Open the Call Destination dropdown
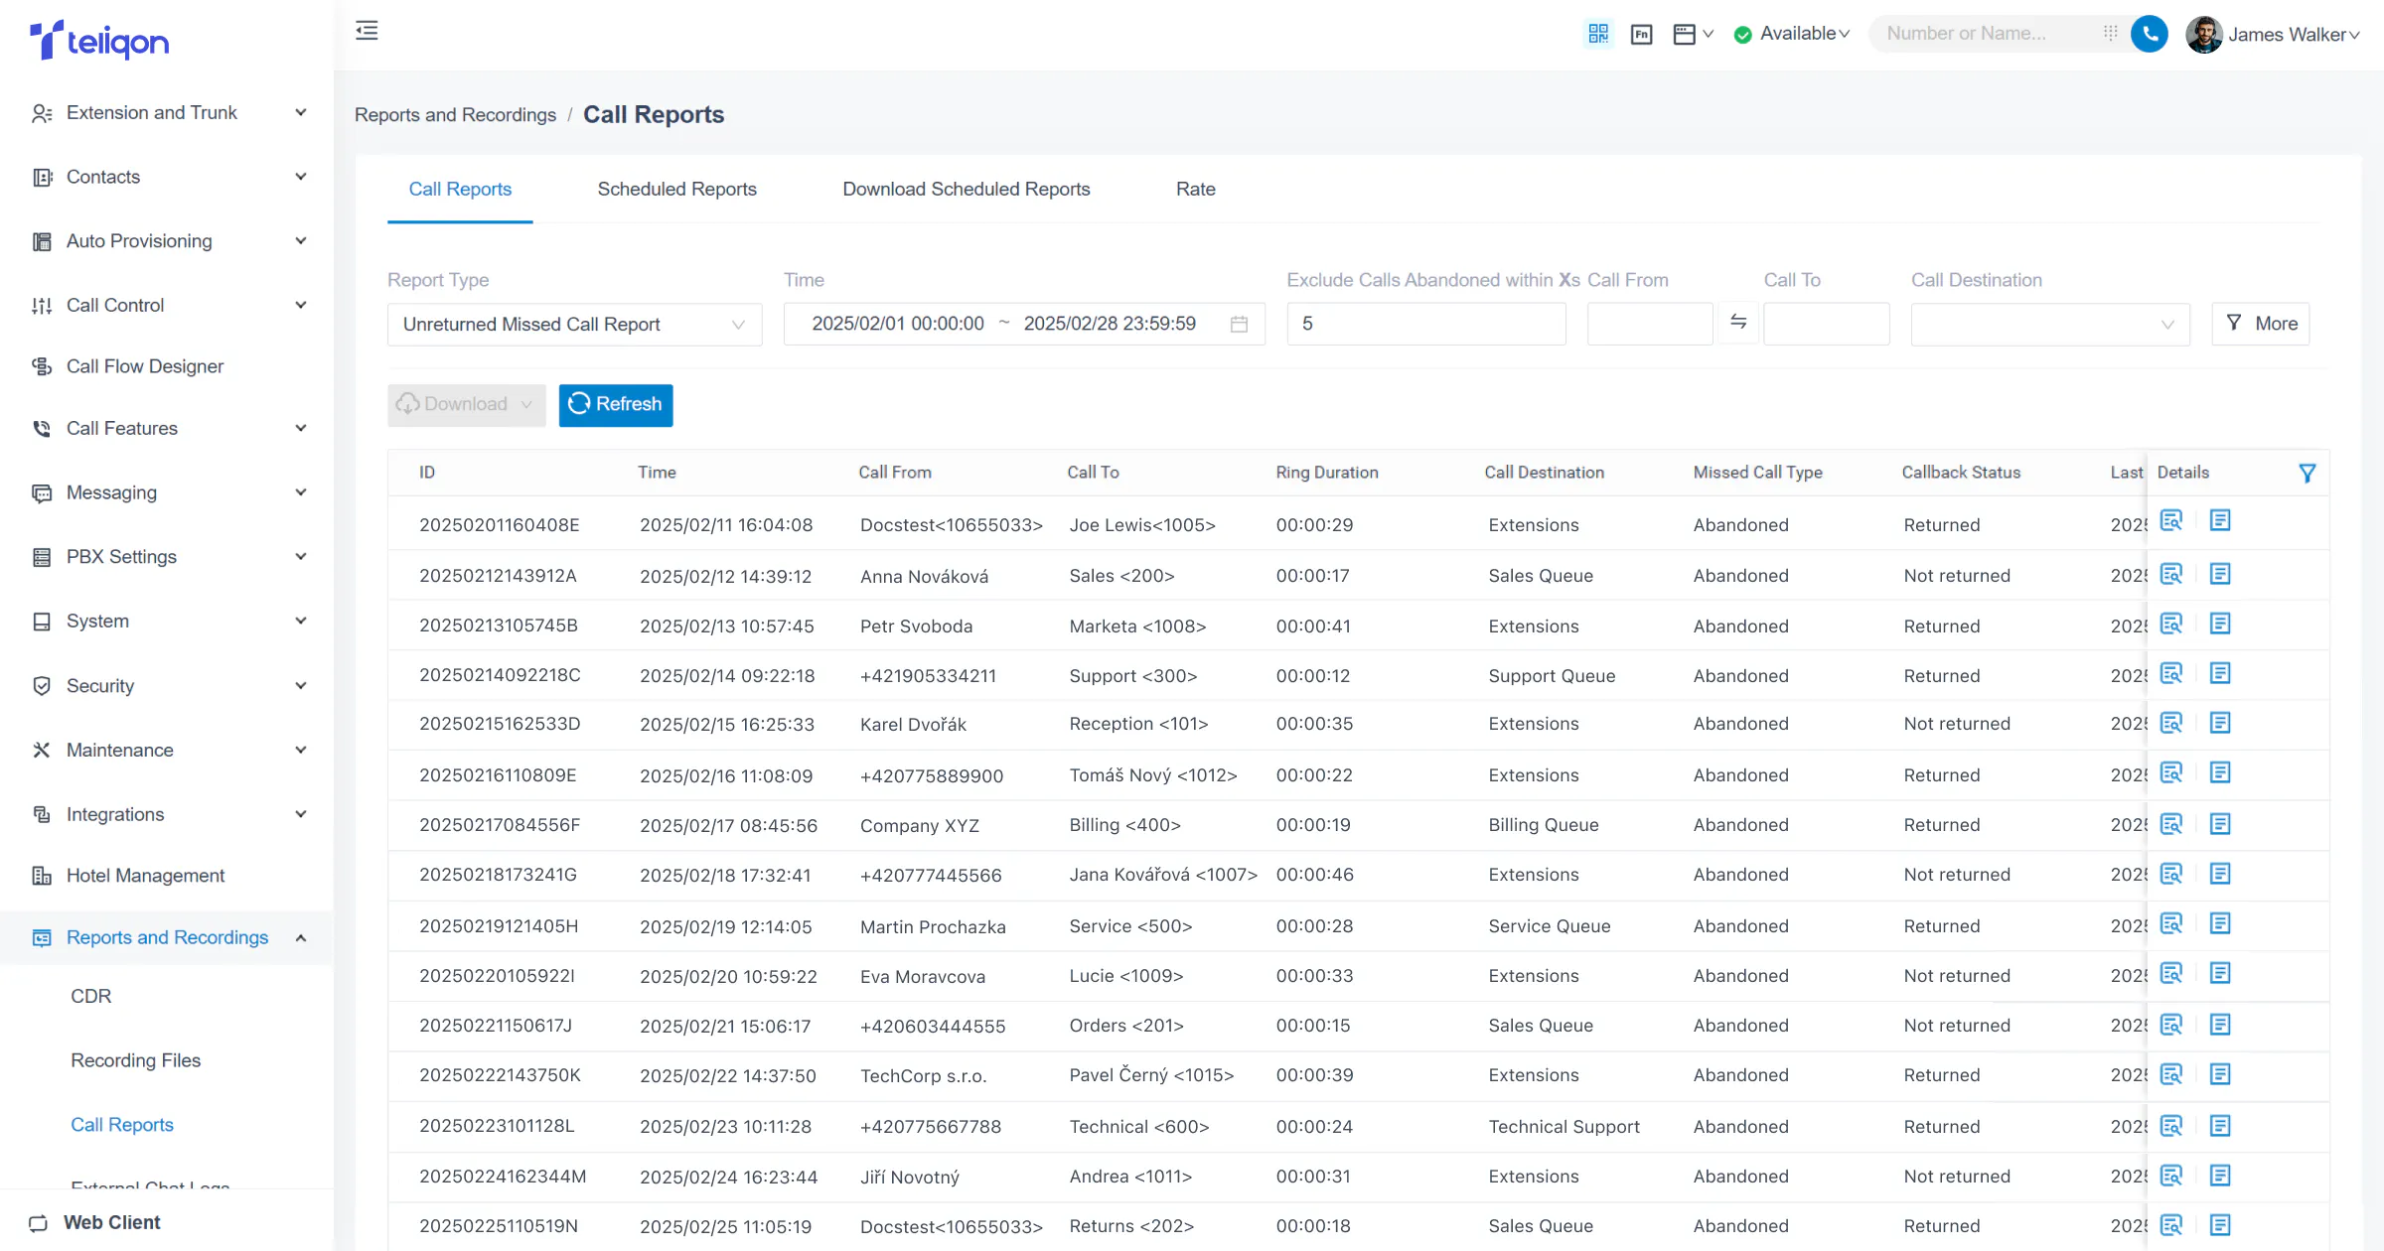The image size is (2384, 1251). pos(2050,325)
